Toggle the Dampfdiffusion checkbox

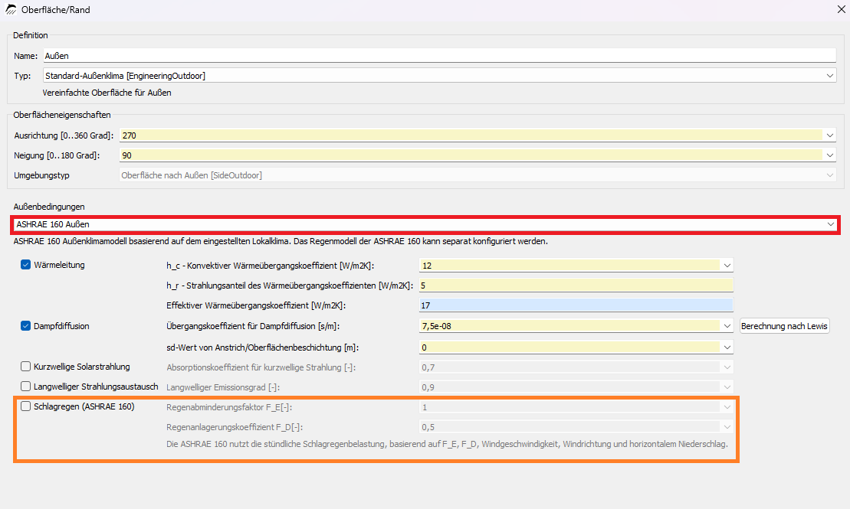[x=25, y=326]
